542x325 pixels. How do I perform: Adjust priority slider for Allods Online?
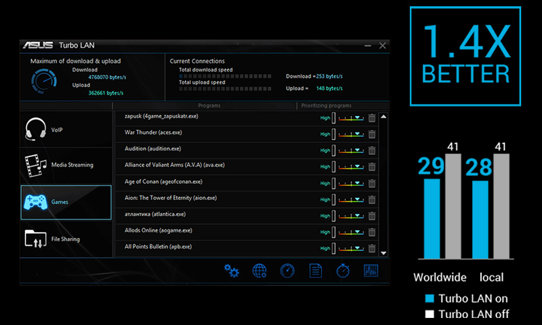351,232
